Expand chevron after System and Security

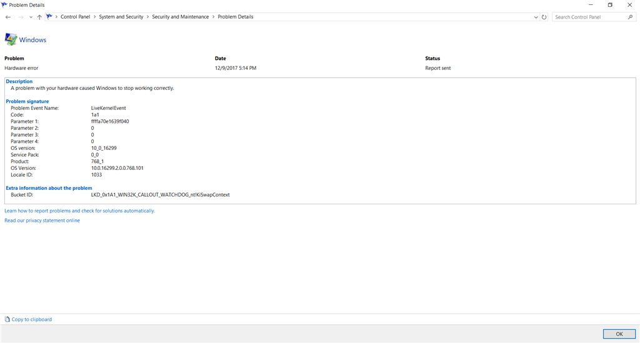click(x=147, y=17)
